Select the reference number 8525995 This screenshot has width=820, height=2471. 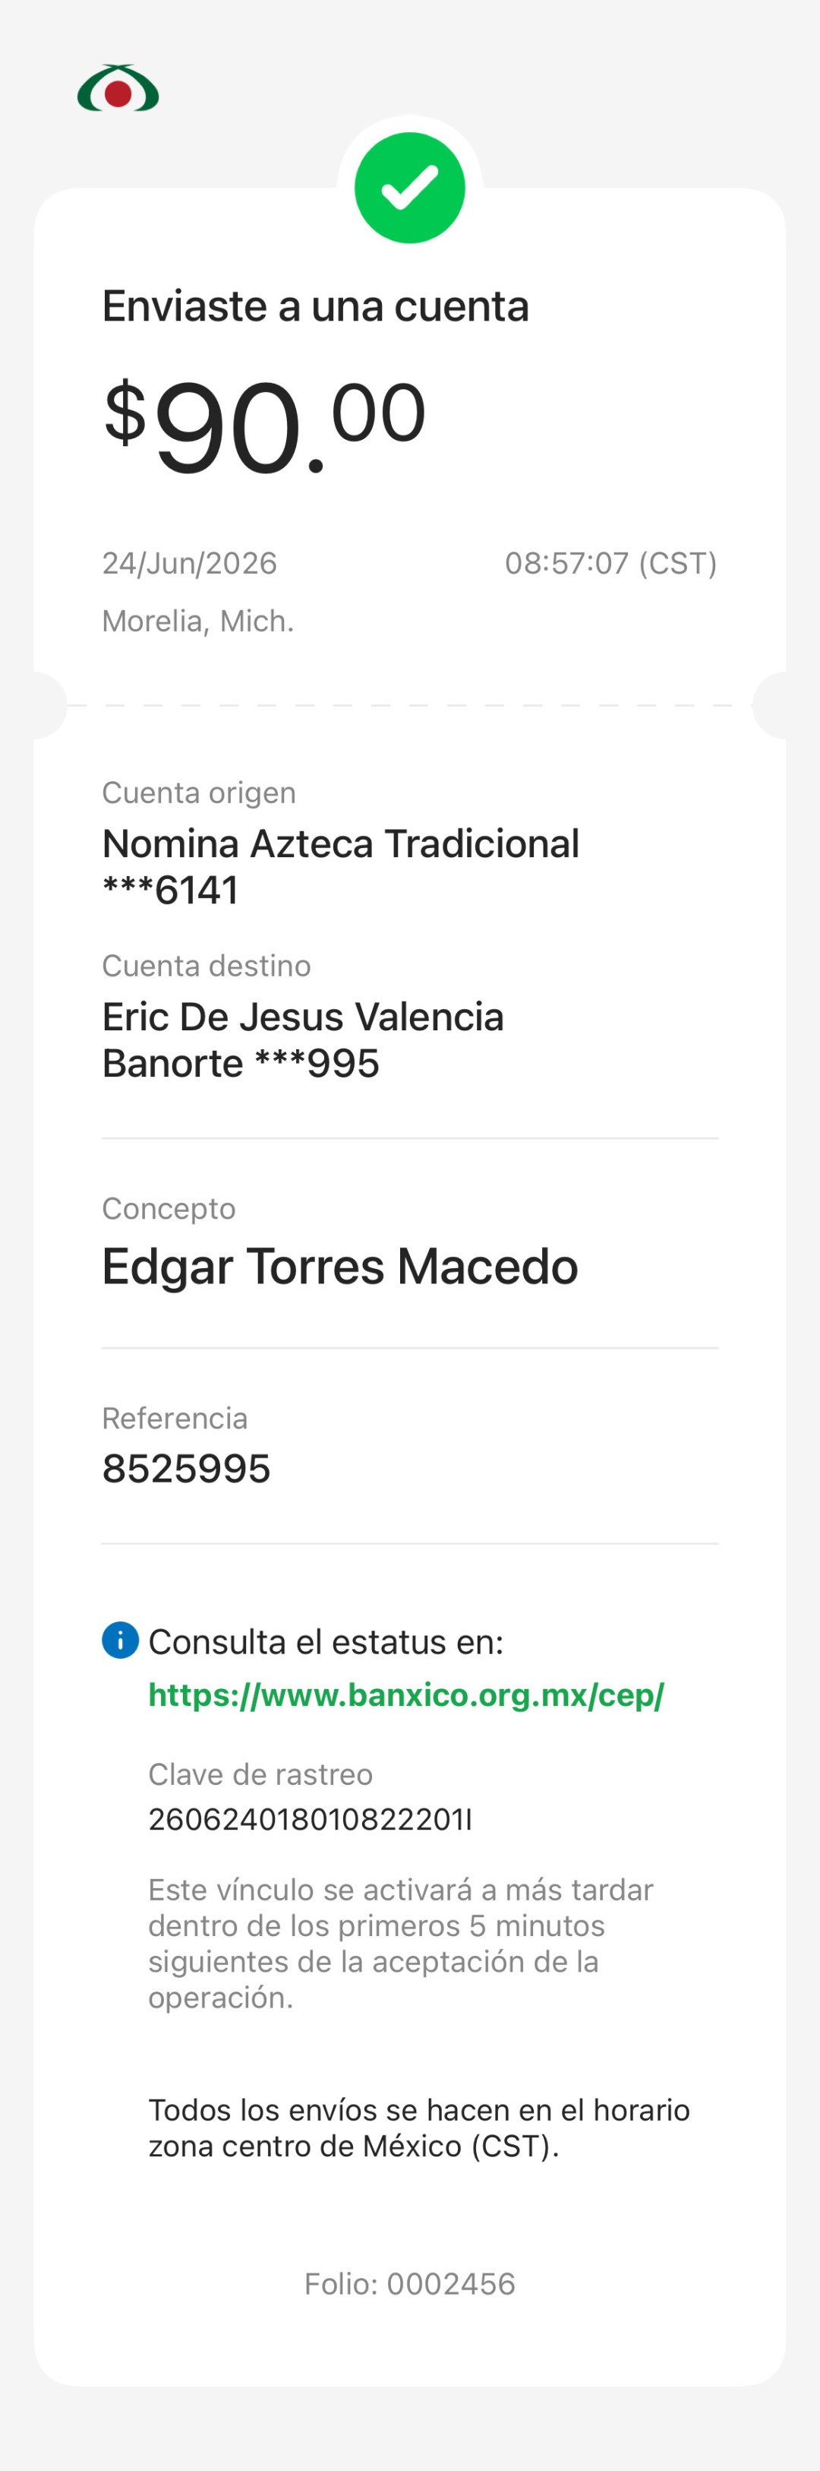186,1469
